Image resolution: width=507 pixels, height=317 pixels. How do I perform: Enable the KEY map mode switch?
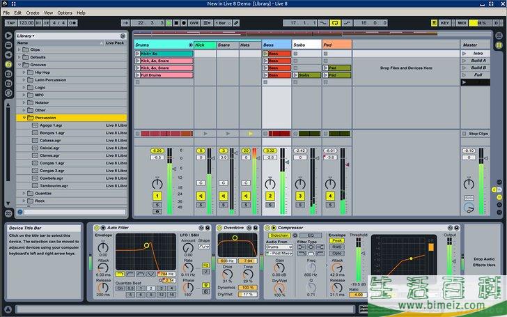tap(445, 23)
